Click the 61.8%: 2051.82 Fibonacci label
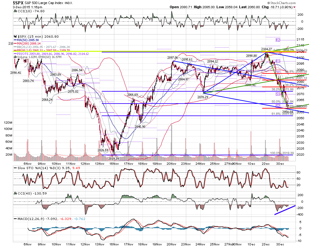This screenshot has width=309, height=246. (282, 114)
